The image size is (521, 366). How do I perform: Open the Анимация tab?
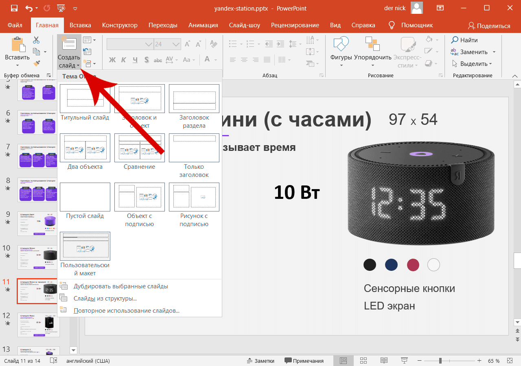[203, 25]
